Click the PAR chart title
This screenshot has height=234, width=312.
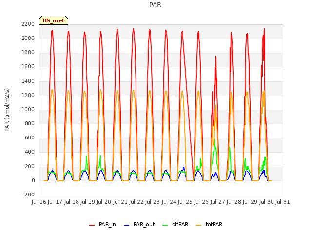[x=155, y=4]
